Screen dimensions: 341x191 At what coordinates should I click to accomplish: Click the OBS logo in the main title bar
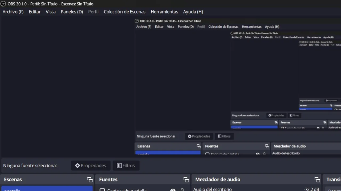pyautogui.click(x=3, y=4)
